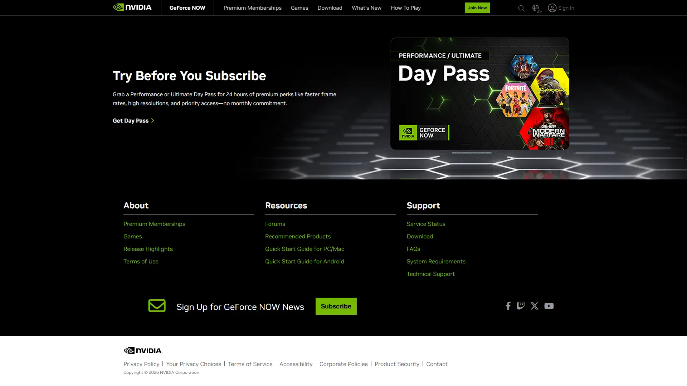Open the Service Status support link
Screen dimensions: 687x386
click(426, 224)
